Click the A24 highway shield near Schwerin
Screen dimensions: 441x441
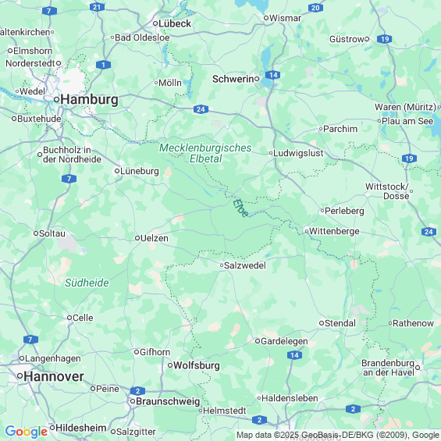(x=201, y=109)
